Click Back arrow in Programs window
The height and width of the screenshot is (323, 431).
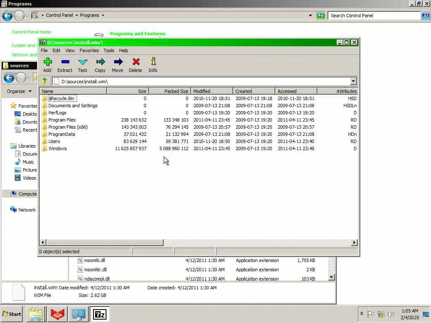[8, 16]
